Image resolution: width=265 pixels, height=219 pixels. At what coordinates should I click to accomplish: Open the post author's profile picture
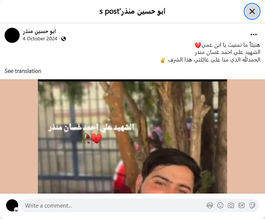[12, 35]
